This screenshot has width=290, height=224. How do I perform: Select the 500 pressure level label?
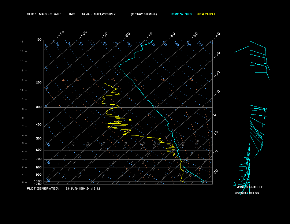coord(39,139)
